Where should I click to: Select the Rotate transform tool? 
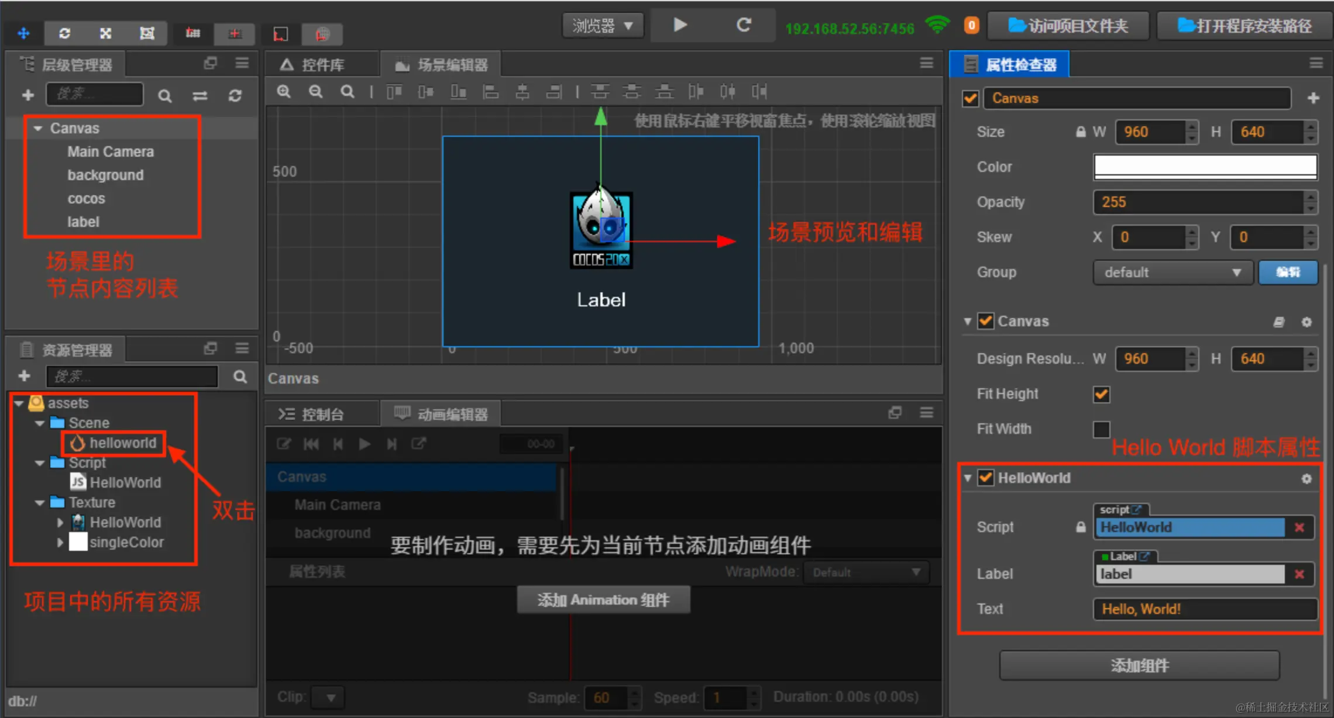[x=64, y=33]
